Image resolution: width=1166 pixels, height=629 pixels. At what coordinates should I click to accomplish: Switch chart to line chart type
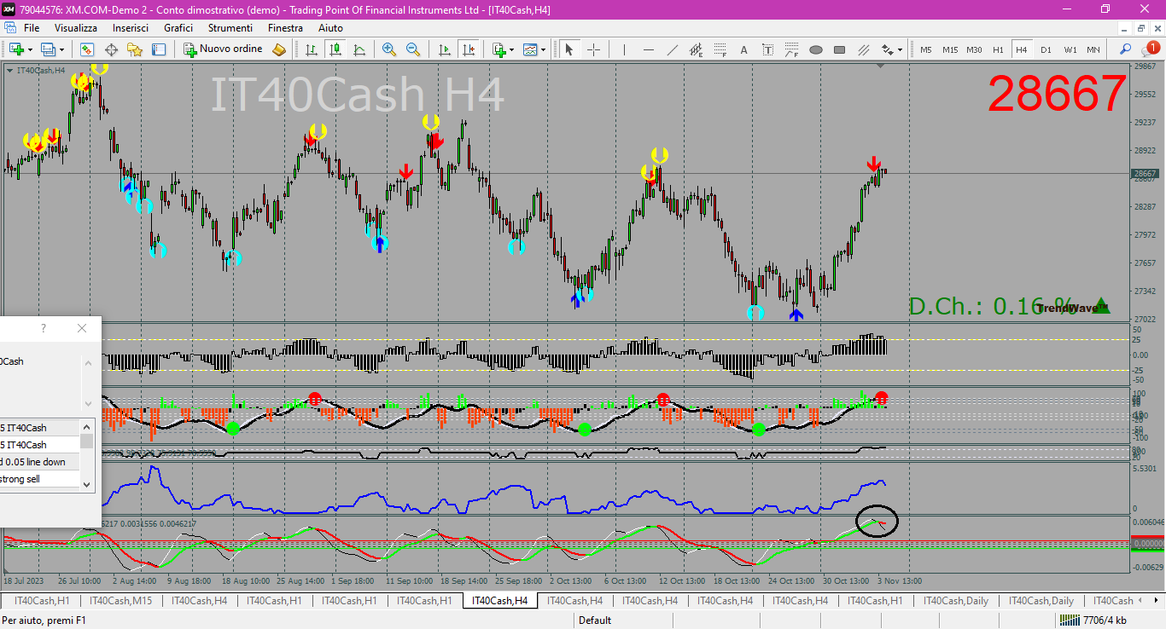(x=359, y=49)
